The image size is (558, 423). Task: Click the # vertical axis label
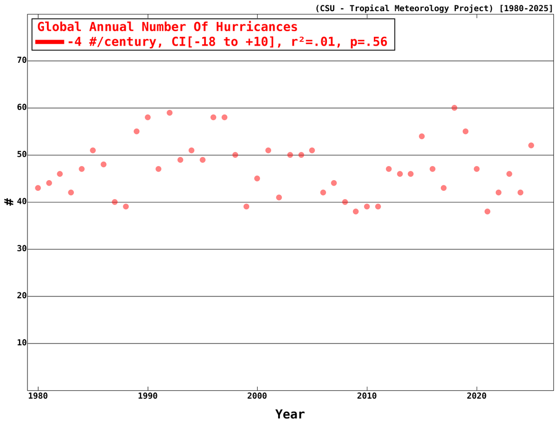pyautogui.click(x=8, y=201)
